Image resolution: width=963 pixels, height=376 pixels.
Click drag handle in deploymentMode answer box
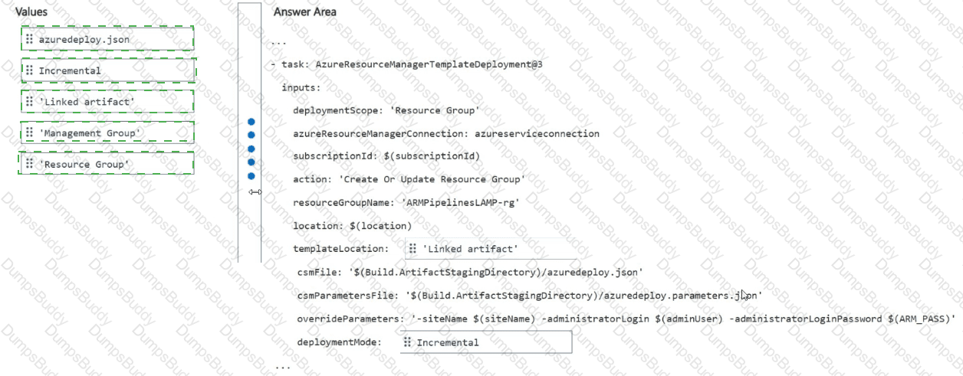click(x=407, y=342)
